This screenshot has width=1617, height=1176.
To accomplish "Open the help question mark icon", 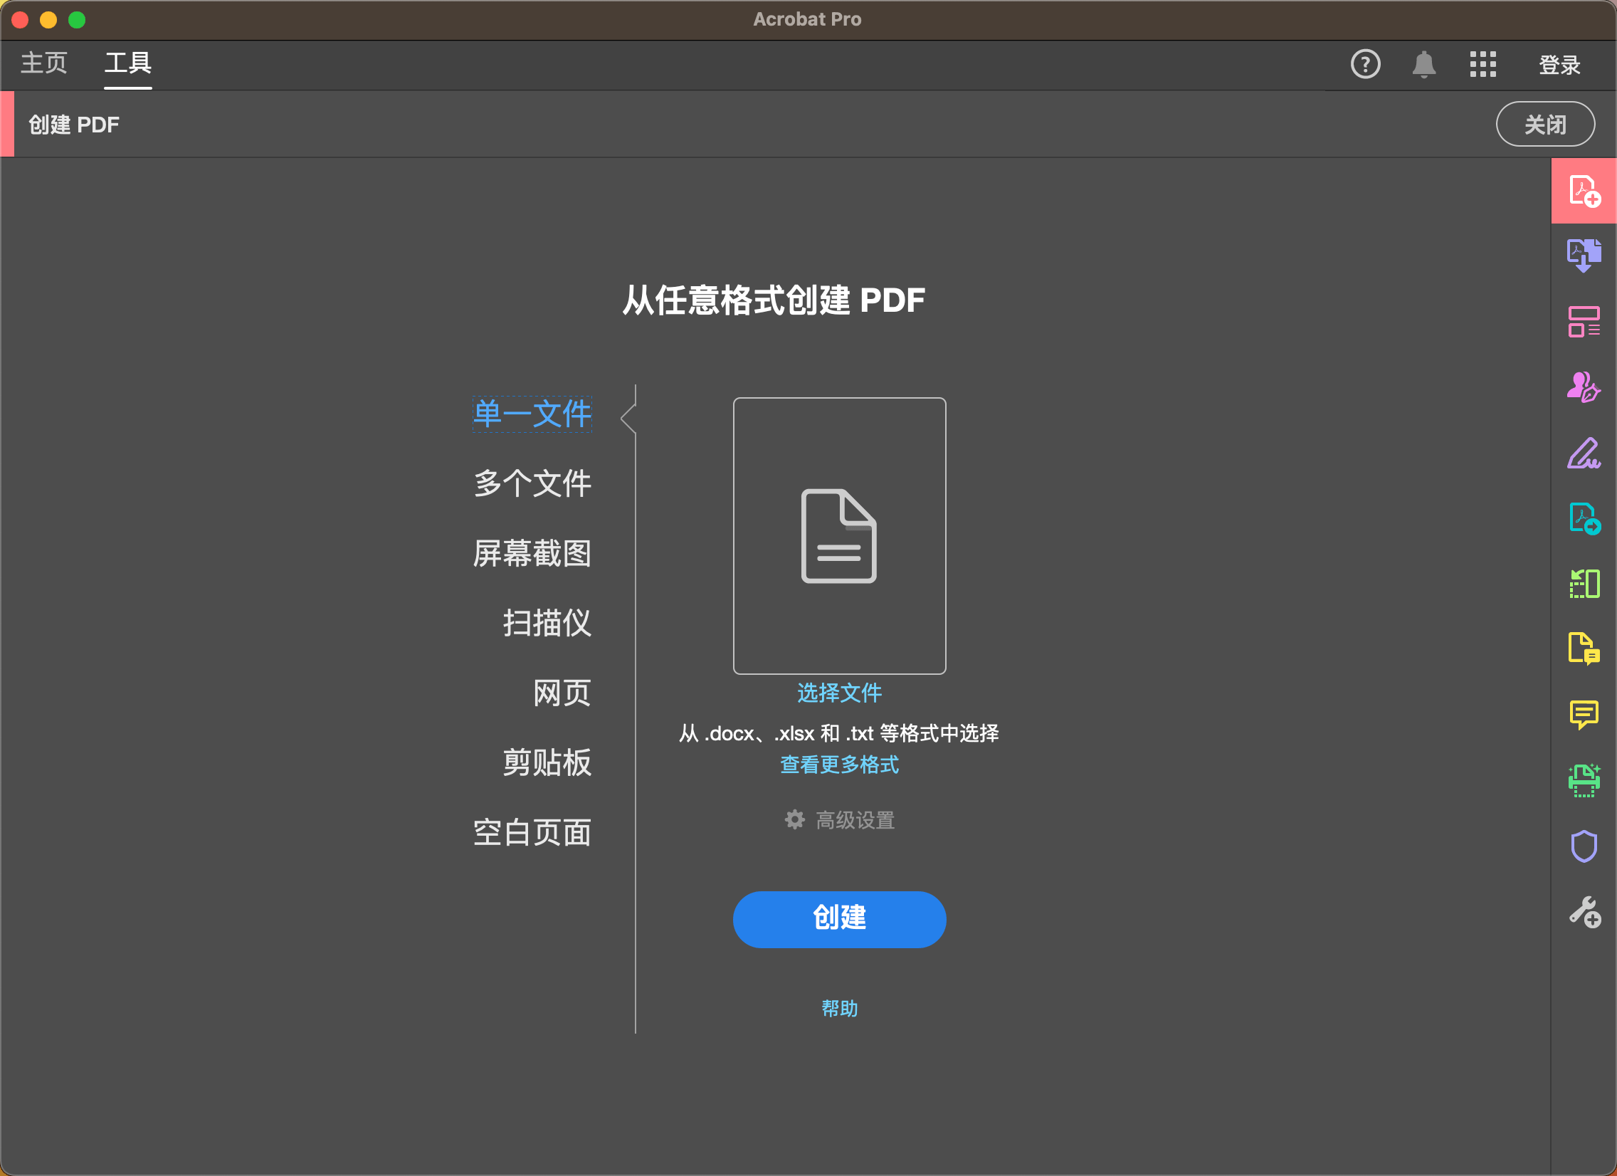I will coord(1364,64).
